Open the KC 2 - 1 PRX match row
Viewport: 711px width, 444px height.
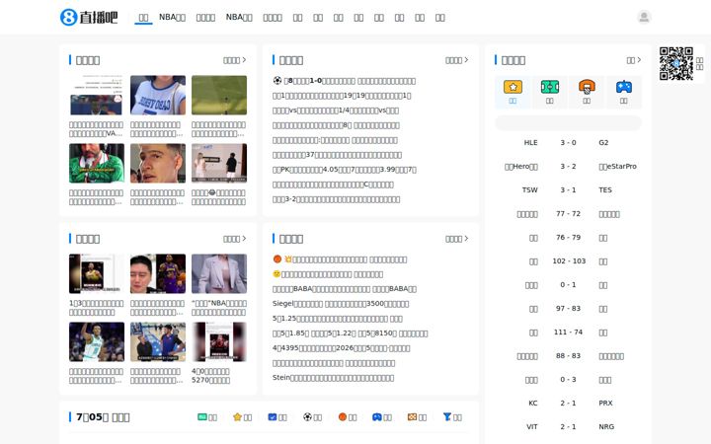point(568,404)
